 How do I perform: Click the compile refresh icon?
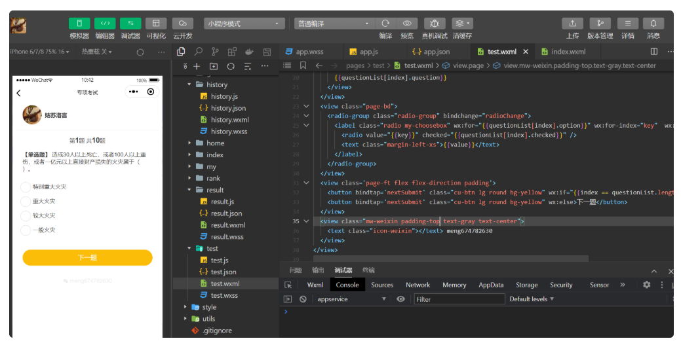(x=385, y=24)
